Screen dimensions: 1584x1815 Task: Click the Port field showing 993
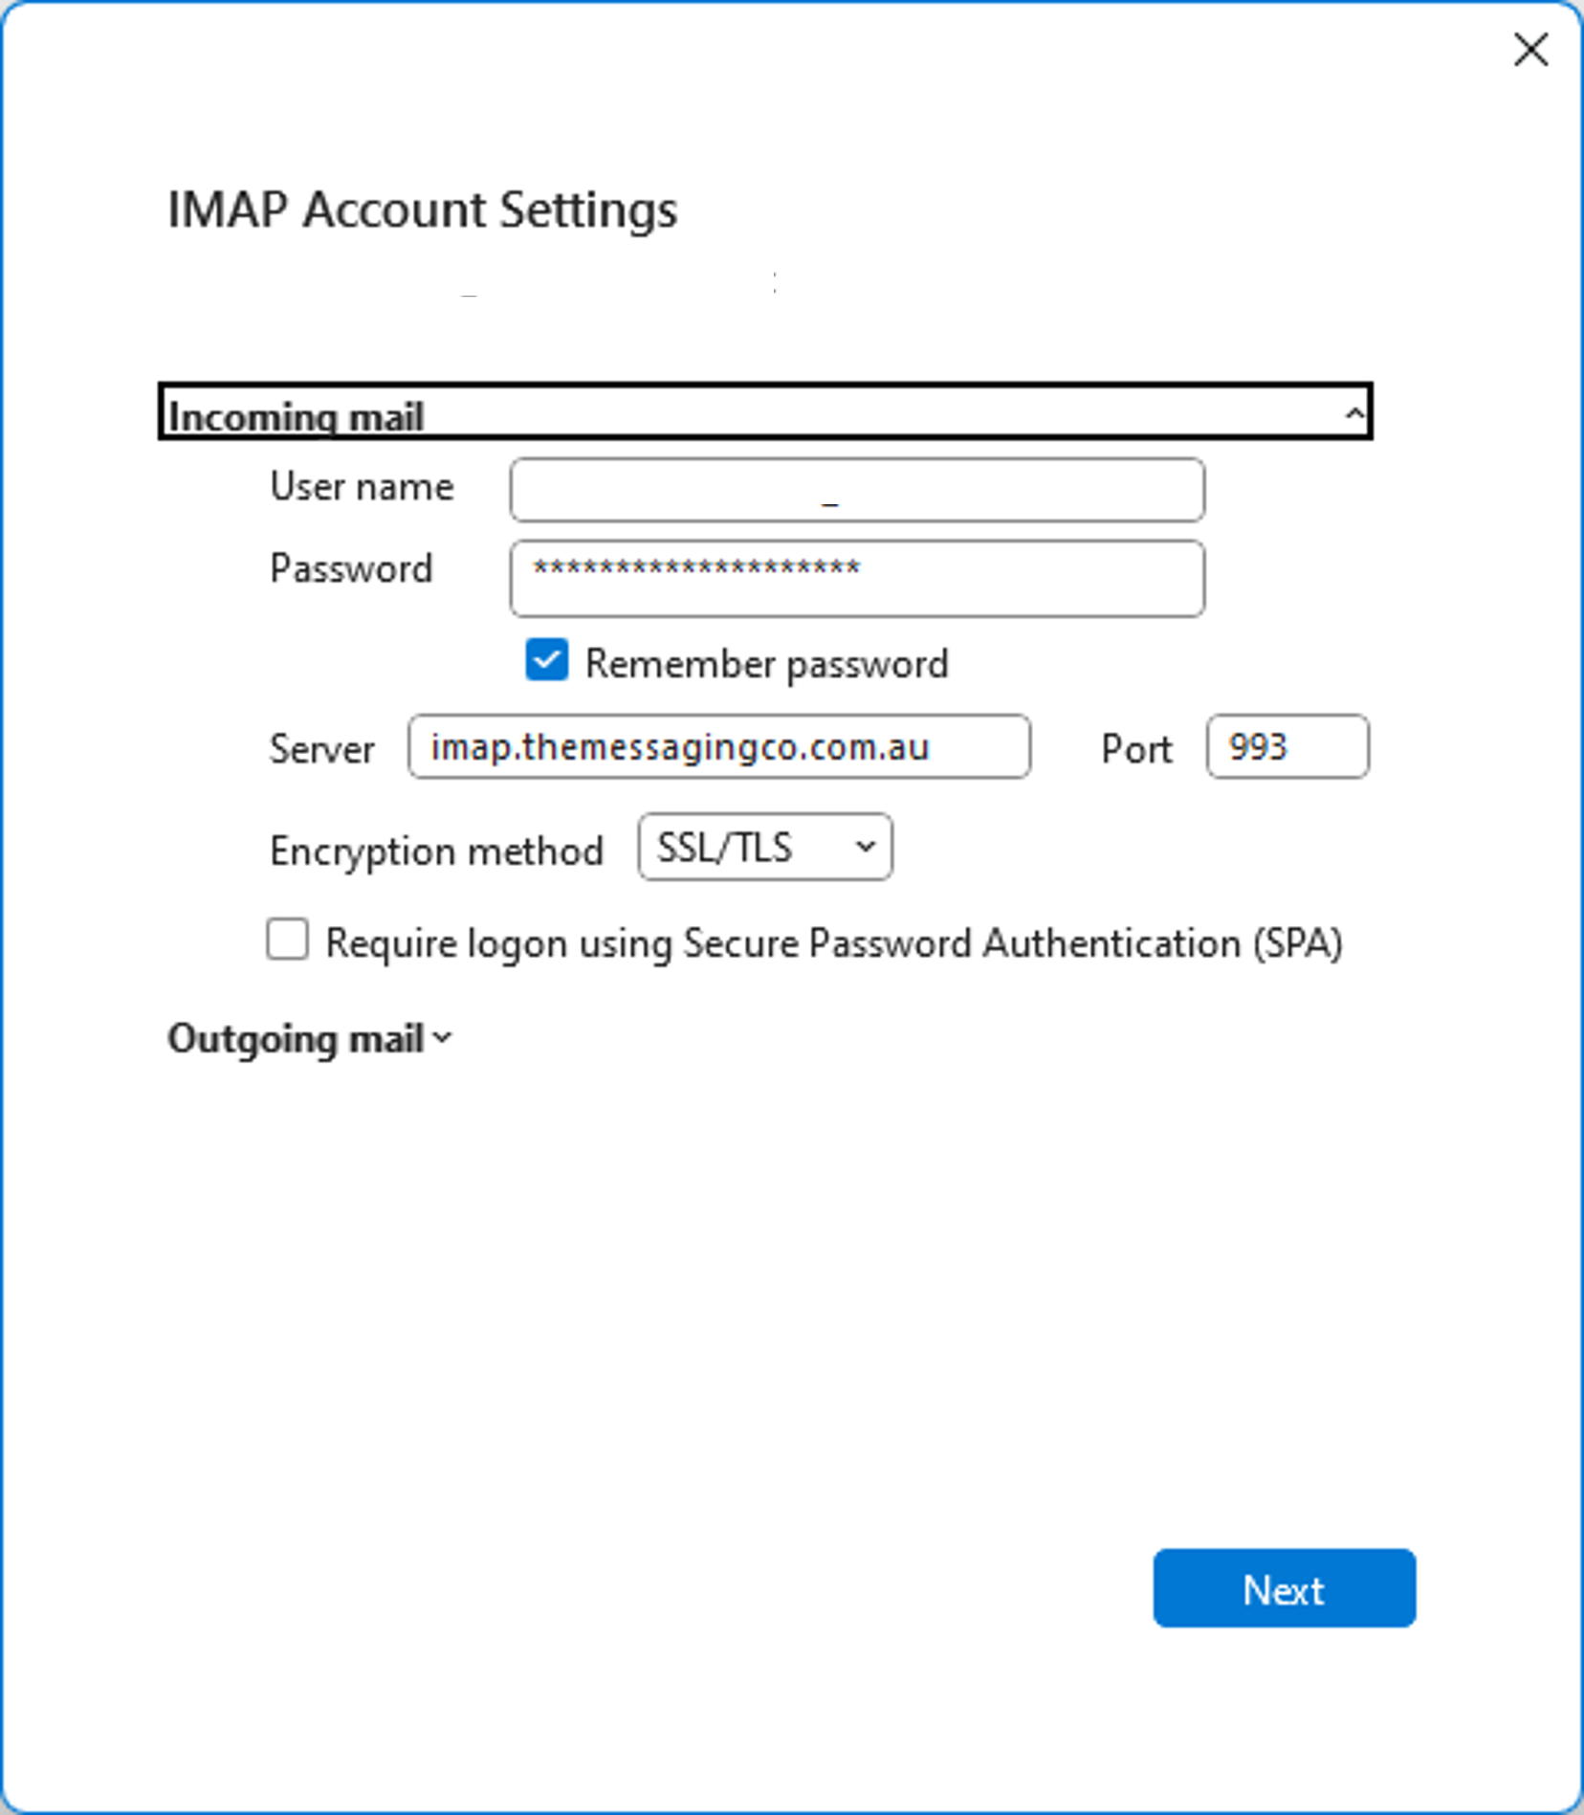(x=1287, y=746)
